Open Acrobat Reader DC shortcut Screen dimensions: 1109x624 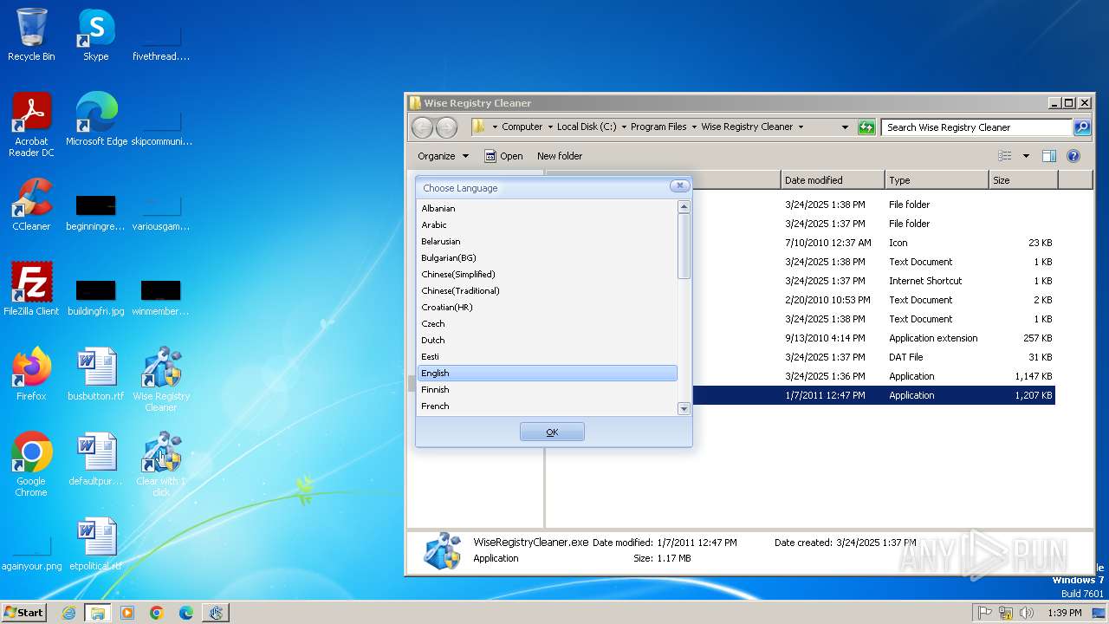(31, 124)
